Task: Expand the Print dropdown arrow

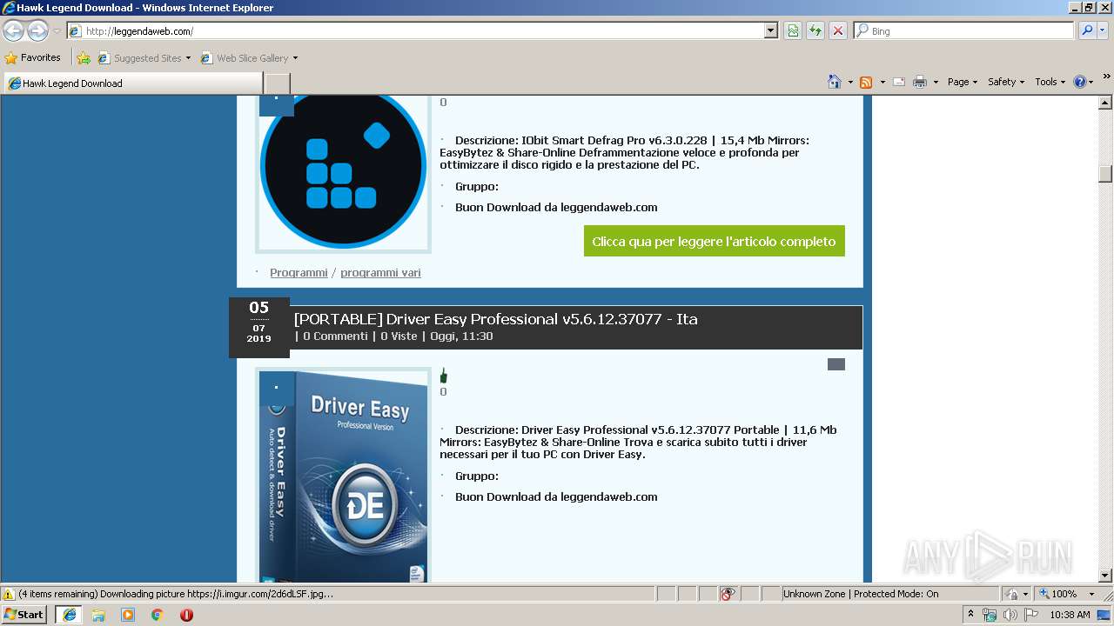Action: coord(936,82)
